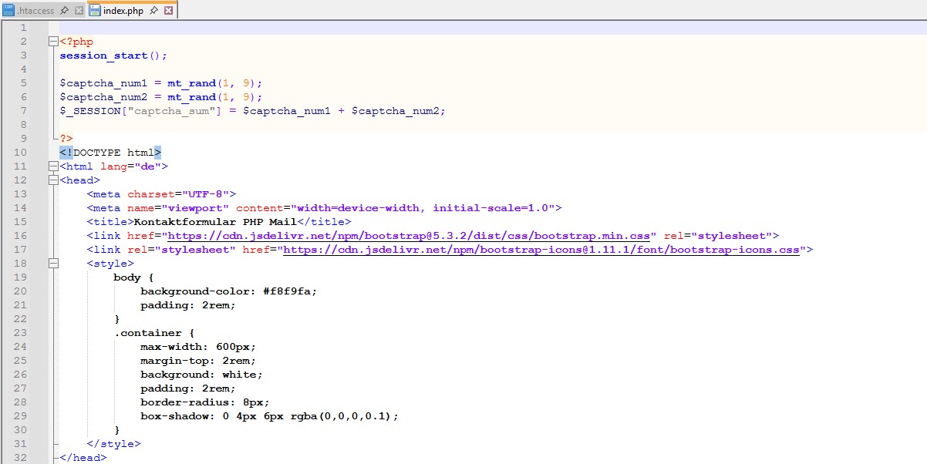The width and height of the screenshot is (927, 464).
Task: Open the bootstrap.min.css CDN link
Action: (x=411, y=236)
